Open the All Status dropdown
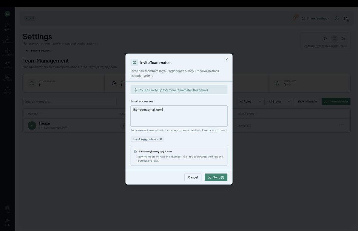 tap(280, 102)
